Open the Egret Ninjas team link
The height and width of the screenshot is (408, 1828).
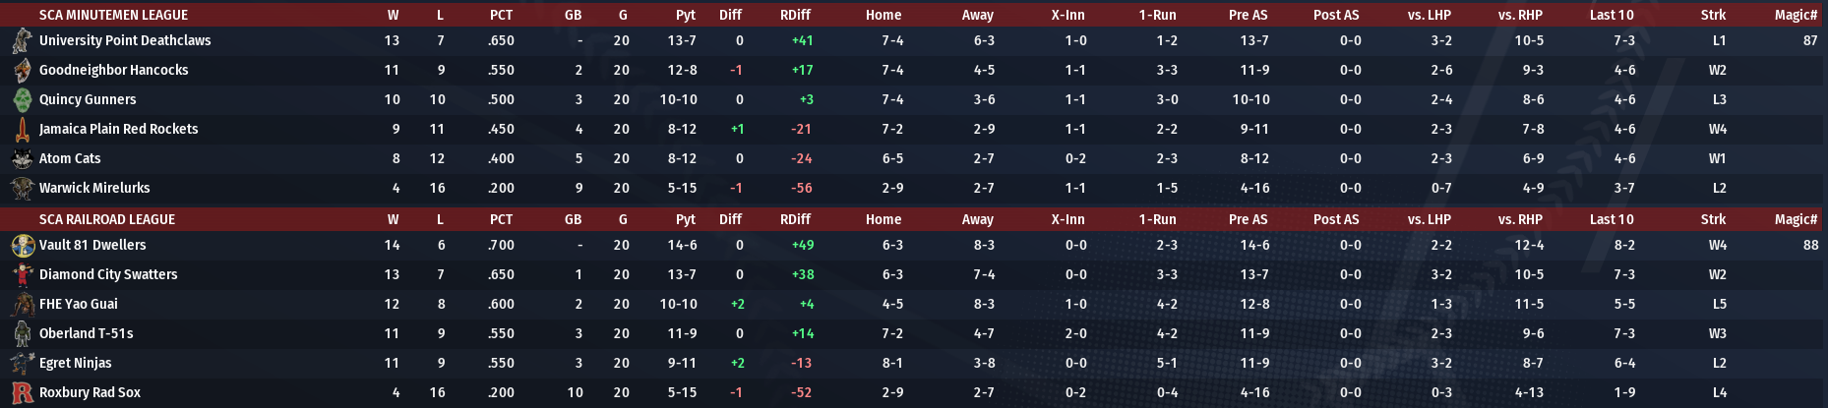[76, 363]
